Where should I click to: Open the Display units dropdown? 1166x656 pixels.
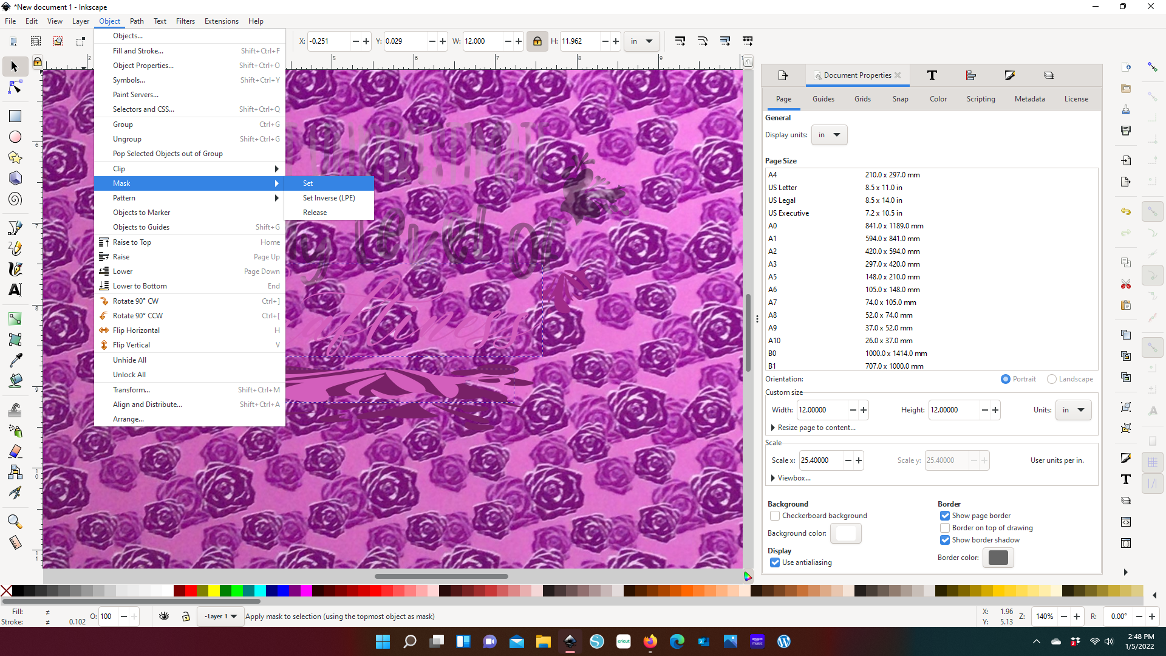829,135
